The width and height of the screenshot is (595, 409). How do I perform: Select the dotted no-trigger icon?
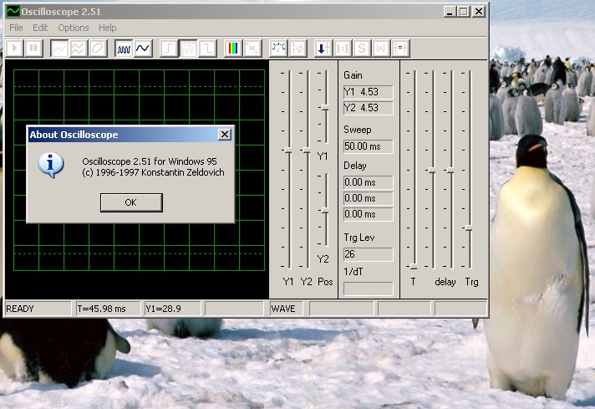[x=188, y=49]
